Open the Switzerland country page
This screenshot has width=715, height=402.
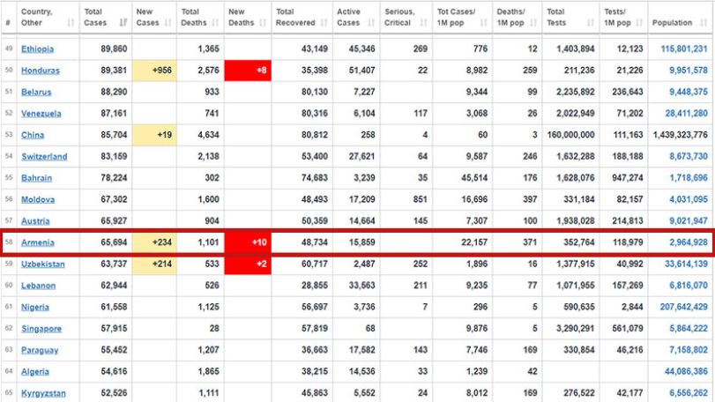44,156
